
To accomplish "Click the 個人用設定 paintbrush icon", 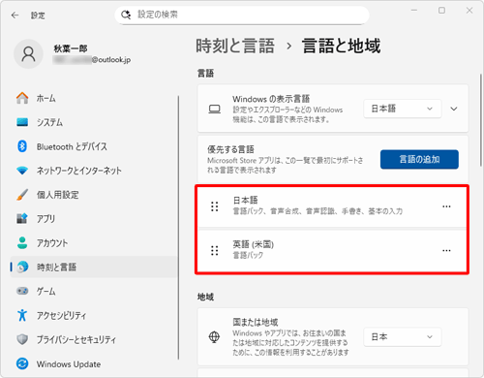I will (22, 195).
